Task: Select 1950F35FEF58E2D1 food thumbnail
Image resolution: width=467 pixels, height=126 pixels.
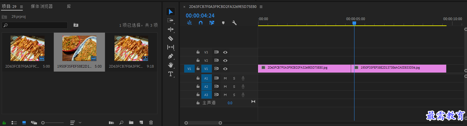Action: click(79, 48)
